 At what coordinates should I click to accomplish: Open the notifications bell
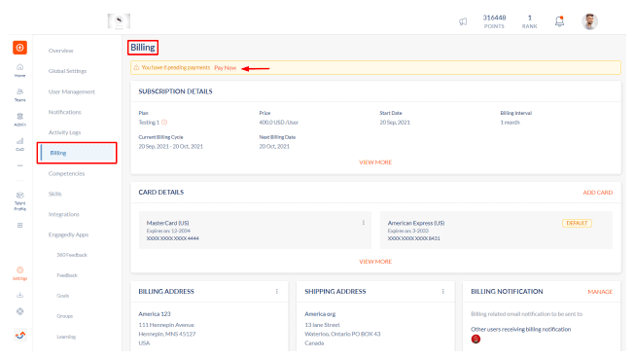[559, 21]
